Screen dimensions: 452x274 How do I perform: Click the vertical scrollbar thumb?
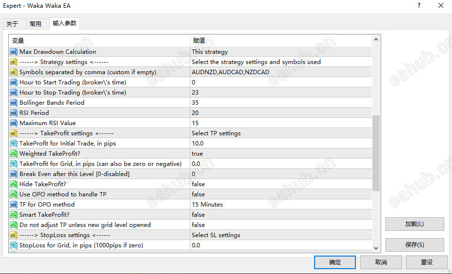coord(376,153)
